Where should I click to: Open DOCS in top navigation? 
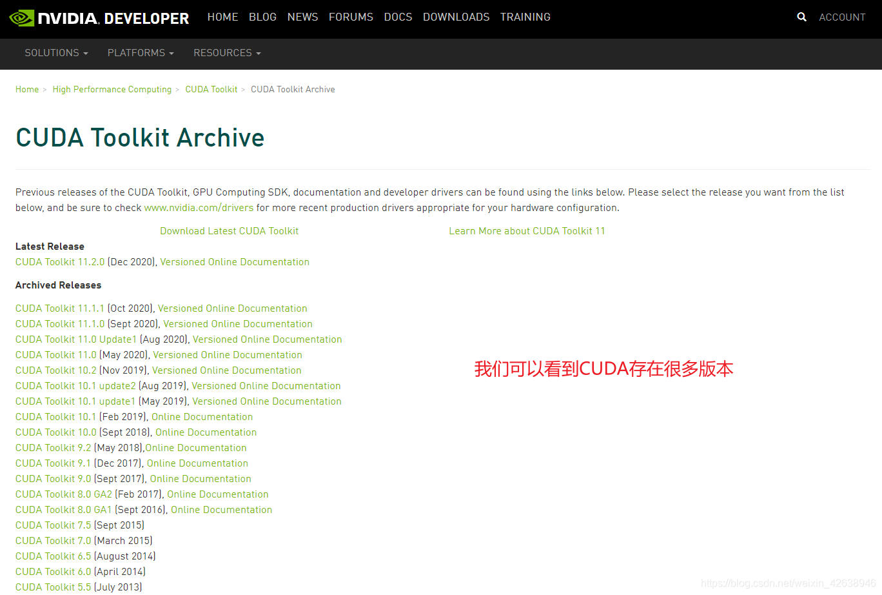click(x=398, y=17)
